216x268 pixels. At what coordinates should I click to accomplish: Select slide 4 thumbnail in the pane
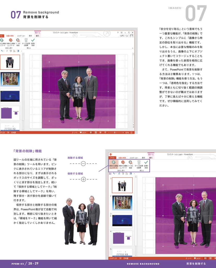pyautogui.click(x=10, y=113)
